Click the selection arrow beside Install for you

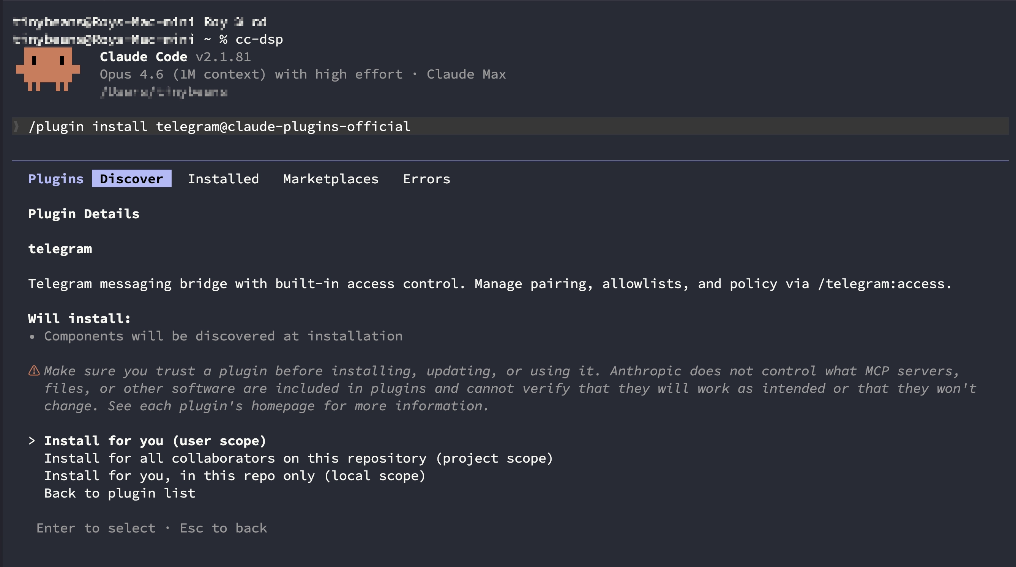tap(32, 440)
